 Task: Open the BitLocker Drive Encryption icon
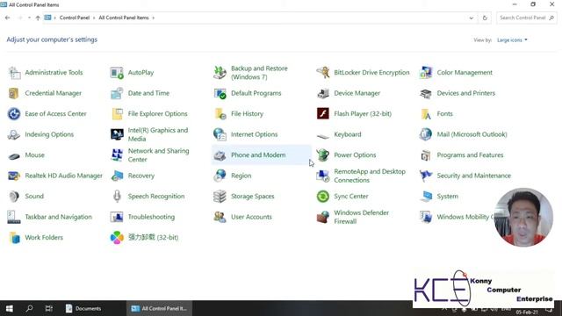tap(322, 73)
